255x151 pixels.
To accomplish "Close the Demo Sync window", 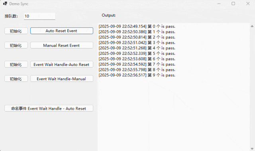I will (248, 4).
